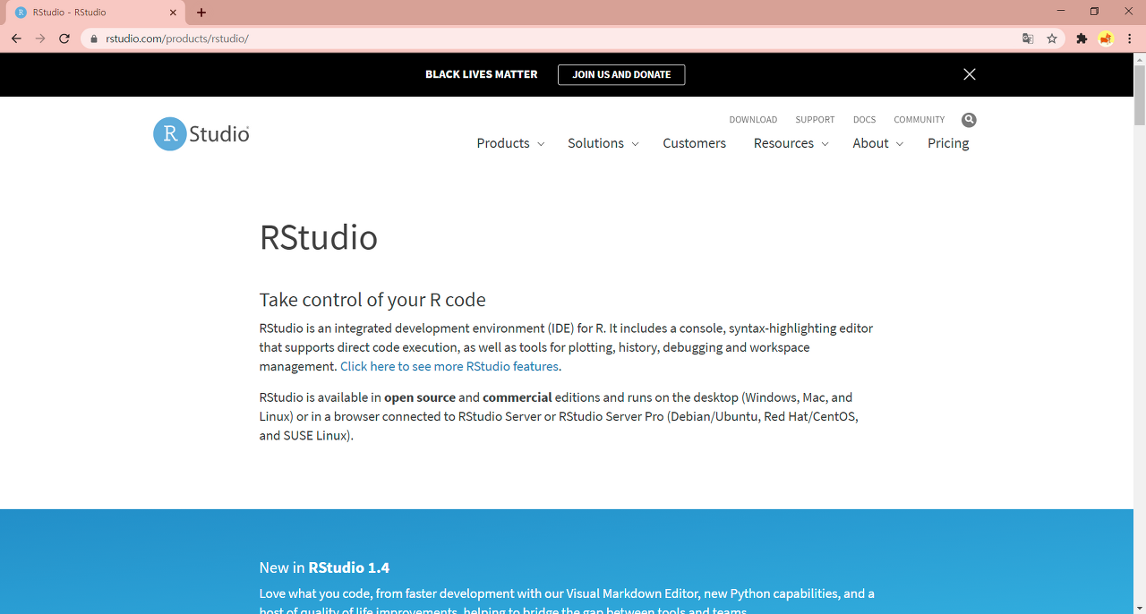This screenshot has height=614, width=1146.
Task: Click the SUPPORT link in top navigation
Action: [815, 120]
